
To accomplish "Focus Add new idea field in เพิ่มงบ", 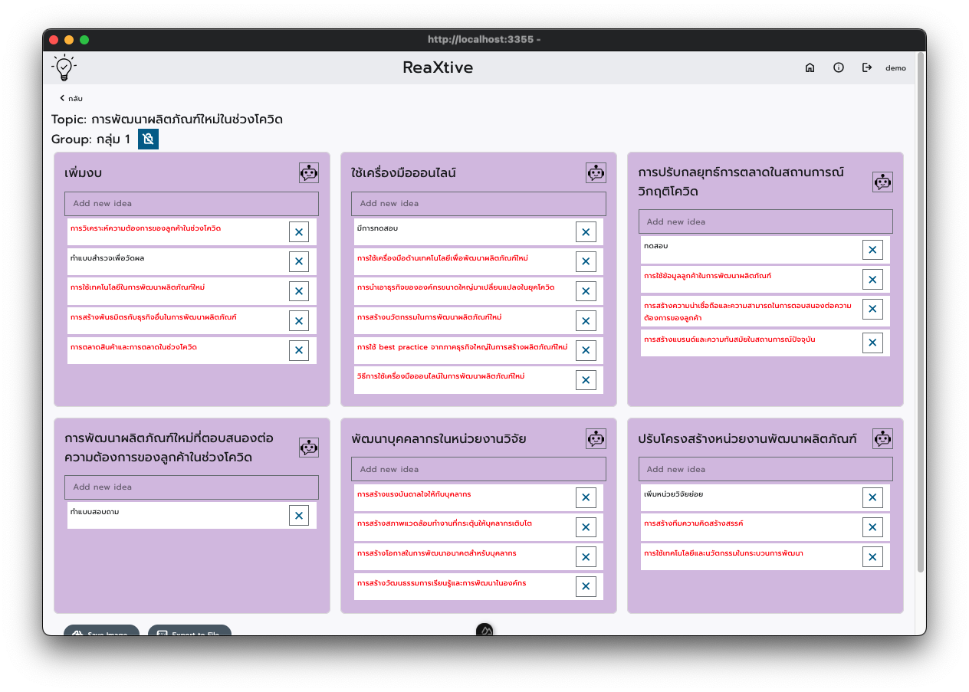I will (192, 204).
